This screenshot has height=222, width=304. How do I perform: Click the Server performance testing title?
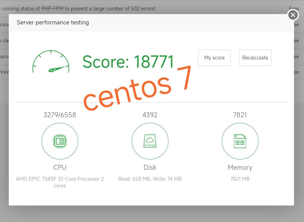point(53,22)
